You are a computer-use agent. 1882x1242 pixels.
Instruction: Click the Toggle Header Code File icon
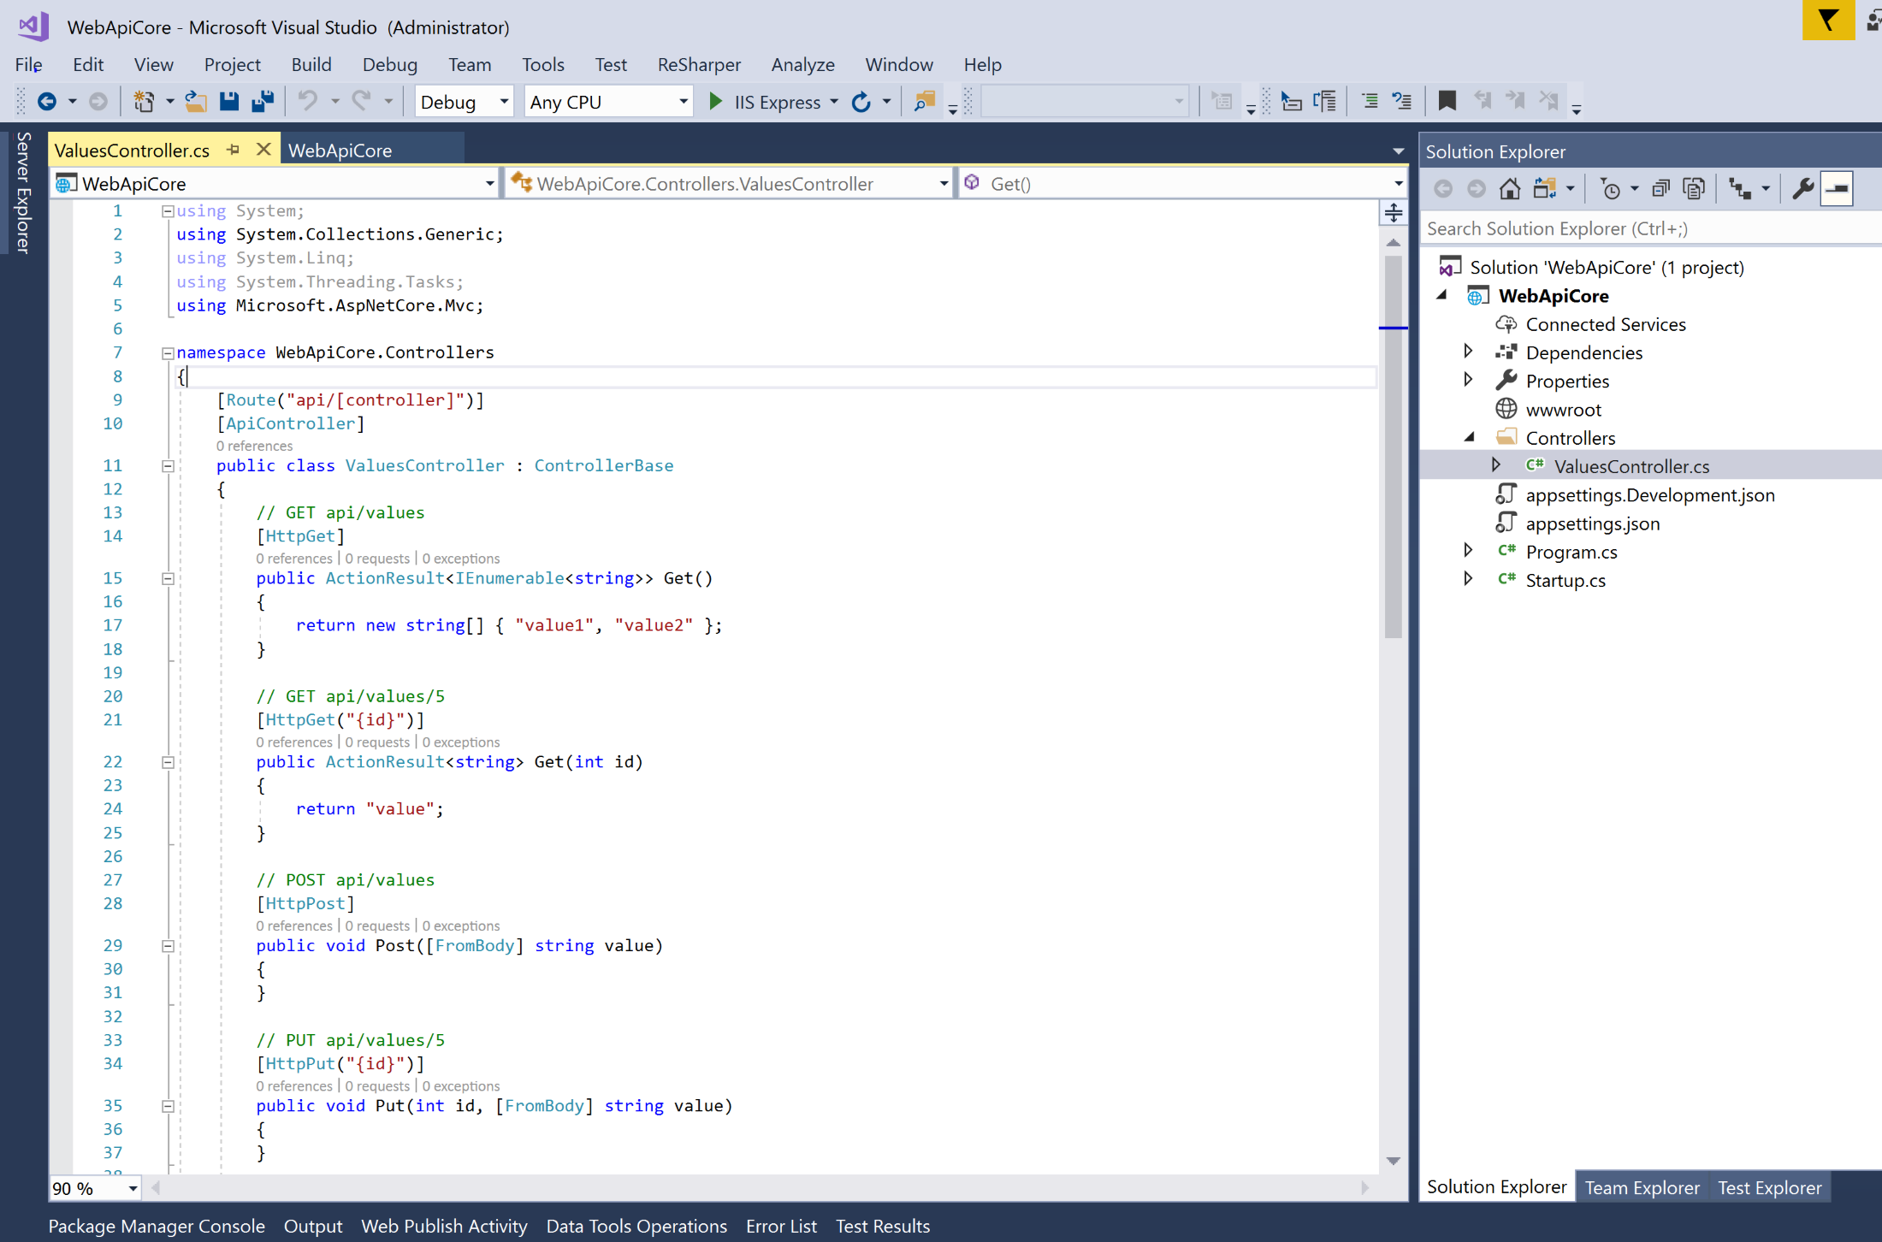pos(1325,102)
